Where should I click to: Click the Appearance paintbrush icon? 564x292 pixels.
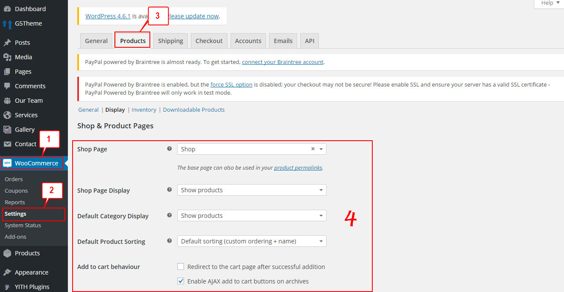click(x=7, y=272)
